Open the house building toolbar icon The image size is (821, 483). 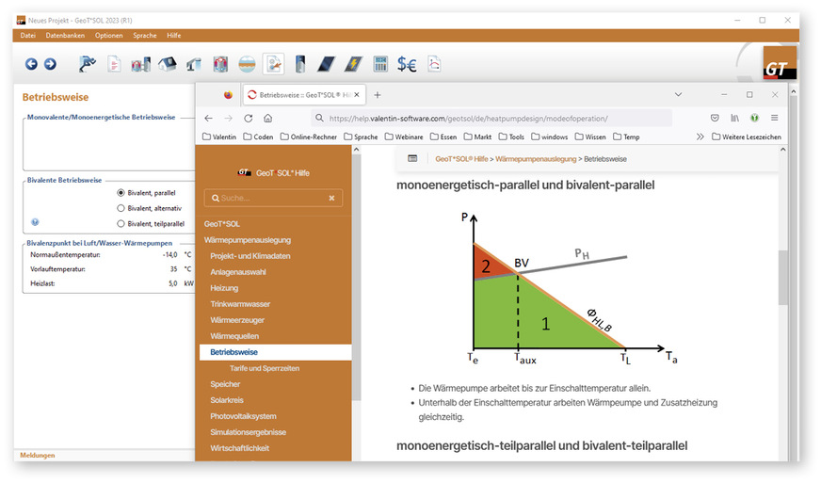point(168,64)
